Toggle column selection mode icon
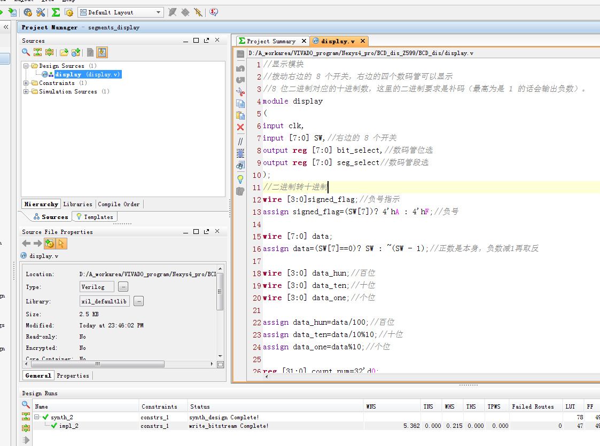 (x=240, y=153)
